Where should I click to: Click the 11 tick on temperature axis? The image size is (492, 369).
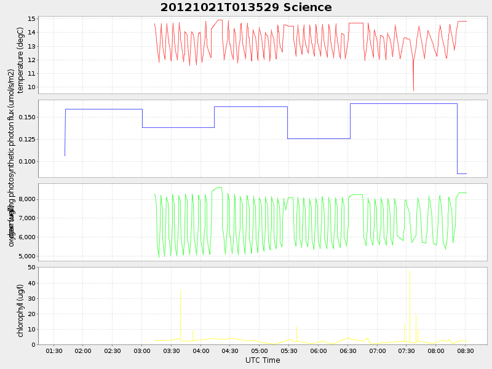[x=31, y=73]
